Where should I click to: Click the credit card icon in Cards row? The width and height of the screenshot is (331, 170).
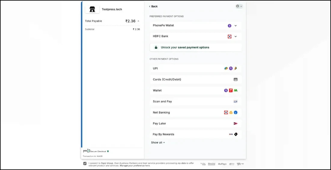point(235,79)
